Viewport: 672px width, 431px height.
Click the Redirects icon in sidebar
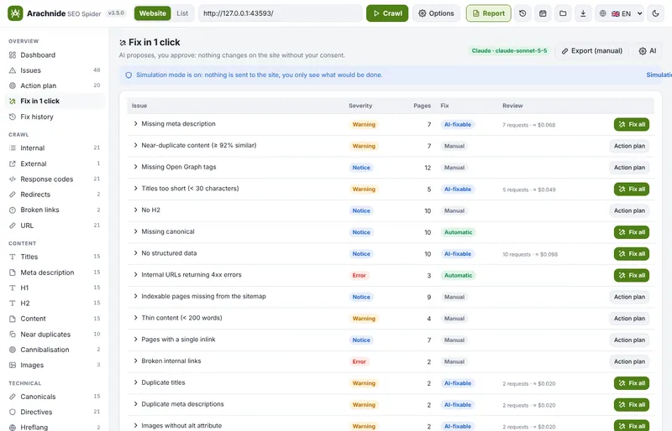click(x=13, y=195)
